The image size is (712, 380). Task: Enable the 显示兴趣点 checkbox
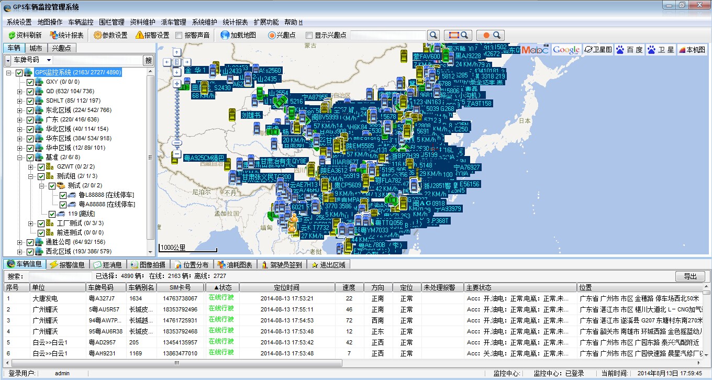click(309, 35)
